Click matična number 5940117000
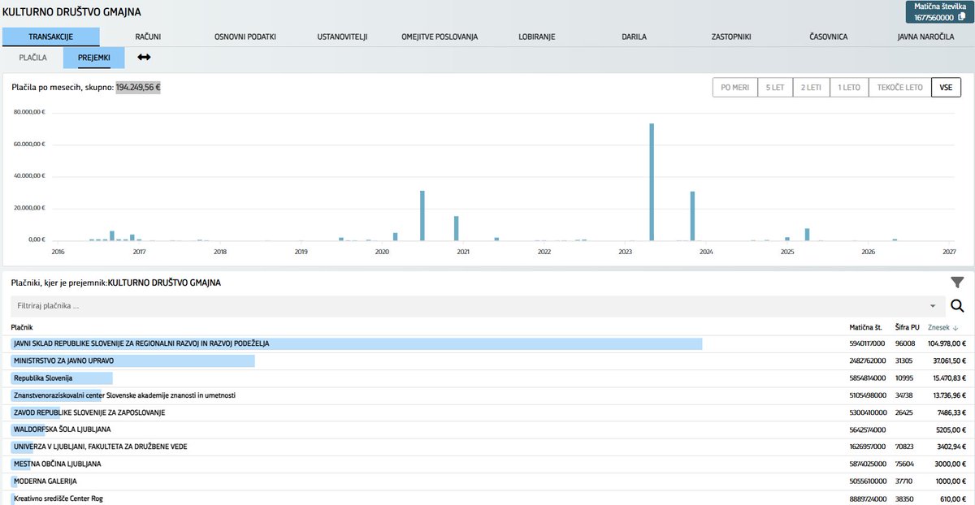 pos(867,343)
